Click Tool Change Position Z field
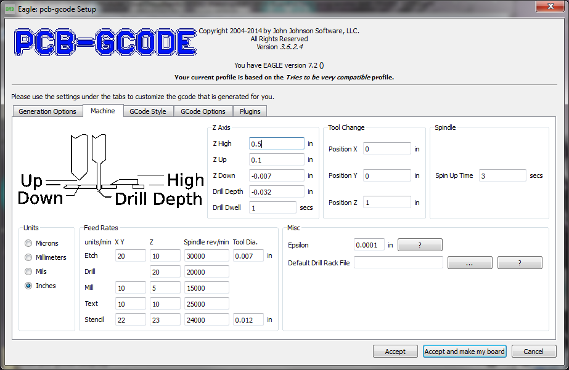Screen dimensions: 569x370 (387, 203)
